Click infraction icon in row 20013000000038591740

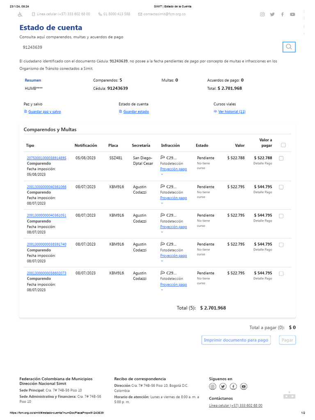tap(162, 244)
